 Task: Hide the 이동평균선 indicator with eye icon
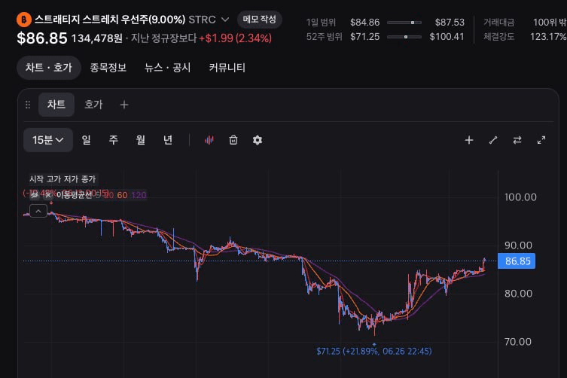tap(35, 195)
